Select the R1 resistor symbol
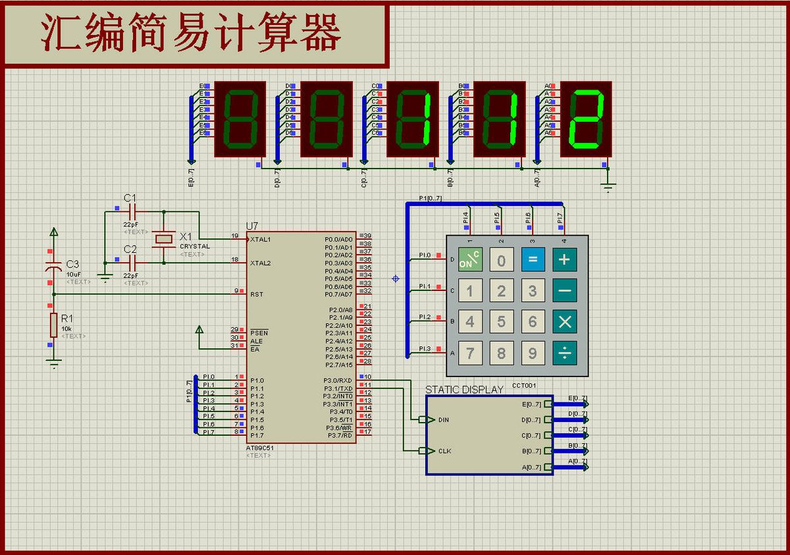790x555 pixels. [x=54, y=325]
